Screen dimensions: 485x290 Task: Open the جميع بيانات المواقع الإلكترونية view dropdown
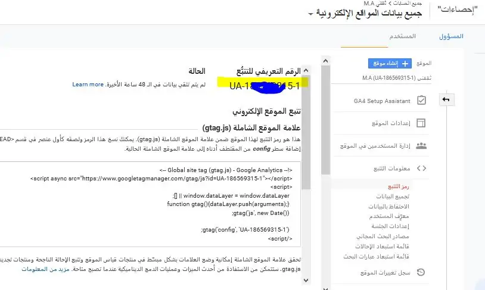point(310,14)
